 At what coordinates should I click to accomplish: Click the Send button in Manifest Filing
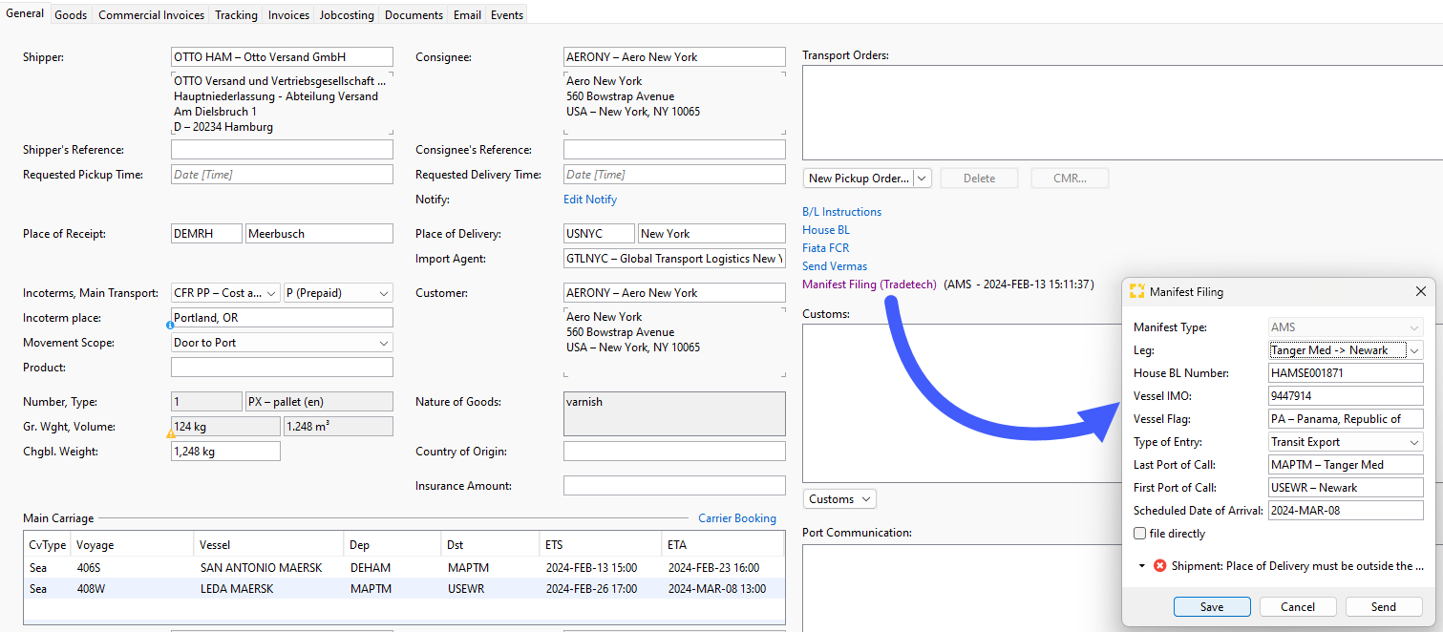1384,606
